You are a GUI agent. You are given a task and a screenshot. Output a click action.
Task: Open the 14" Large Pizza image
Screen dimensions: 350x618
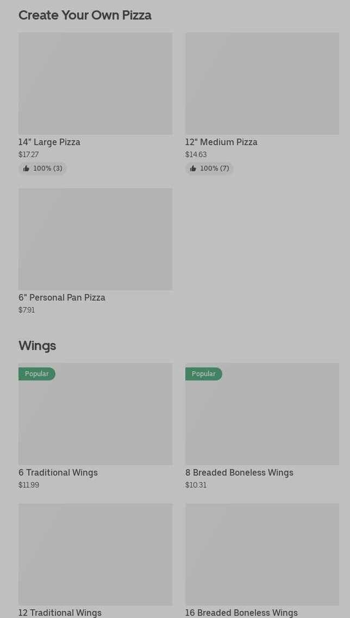(95, 83)
